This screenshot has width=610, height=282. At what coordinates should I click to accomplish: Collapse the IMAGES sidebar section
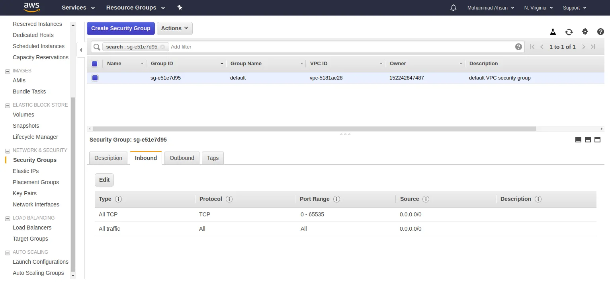7,71
